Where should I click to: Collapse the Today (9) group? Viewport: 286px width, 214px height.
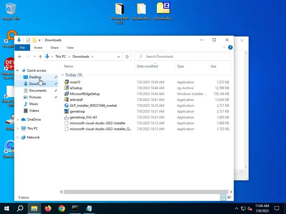point(62,75)
